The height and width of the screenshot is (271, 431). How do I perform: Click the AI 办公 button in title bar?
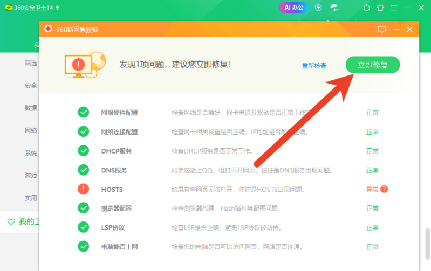(x=294, y=8)
